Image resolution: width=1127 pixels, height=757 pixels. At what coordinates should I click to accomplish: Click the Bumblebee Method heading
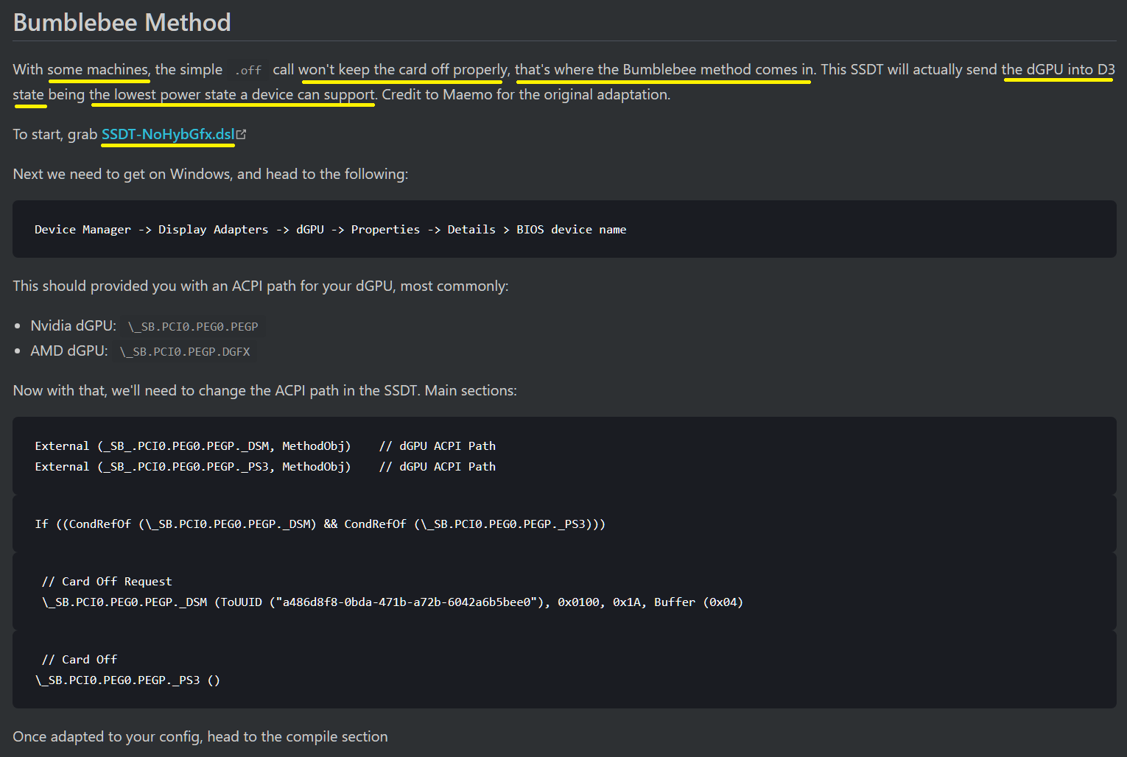[x=122, y=22]
